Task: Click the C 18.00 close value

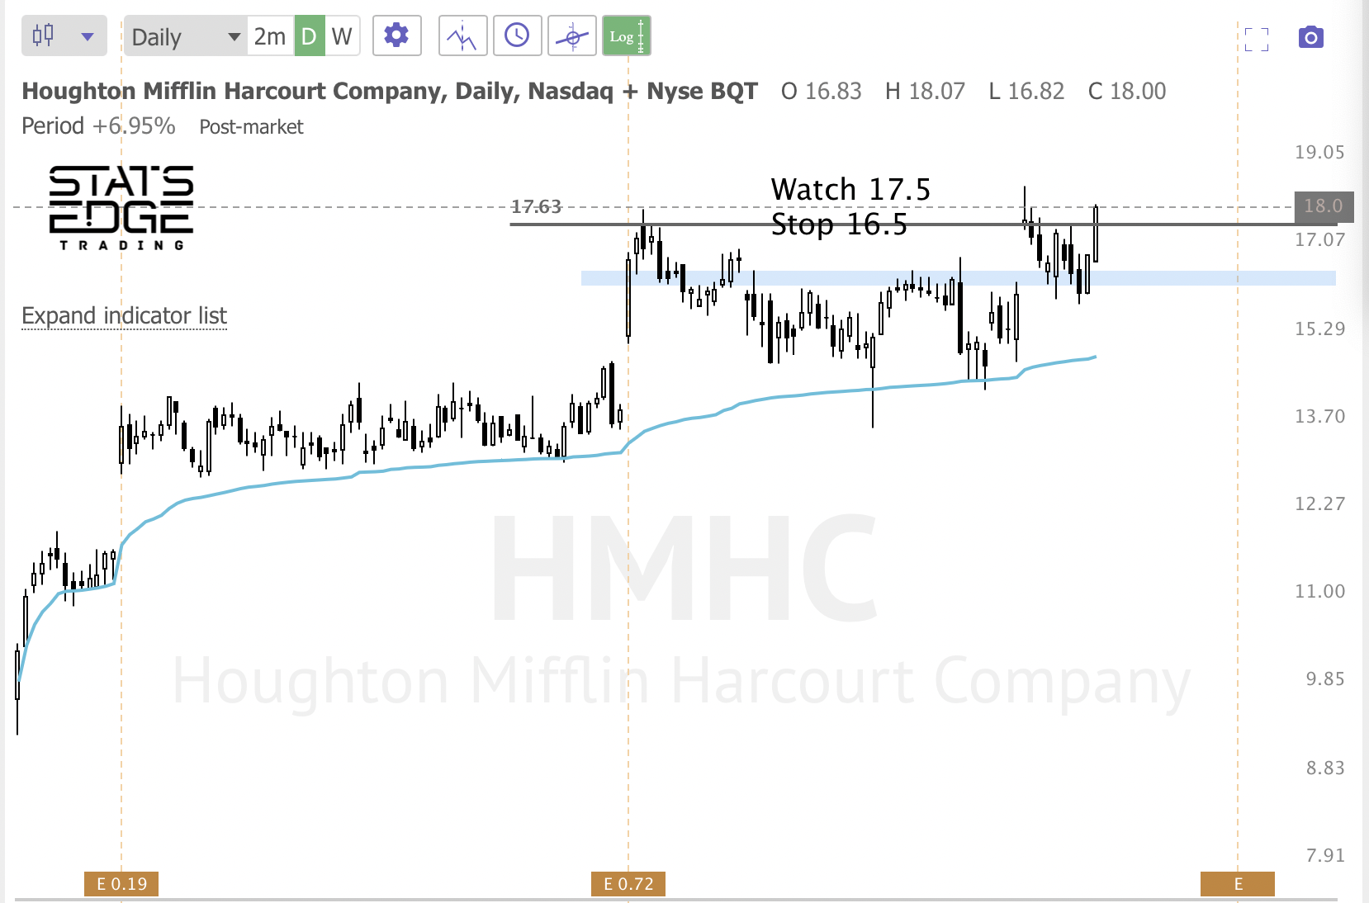Action: pos(1127,91)
